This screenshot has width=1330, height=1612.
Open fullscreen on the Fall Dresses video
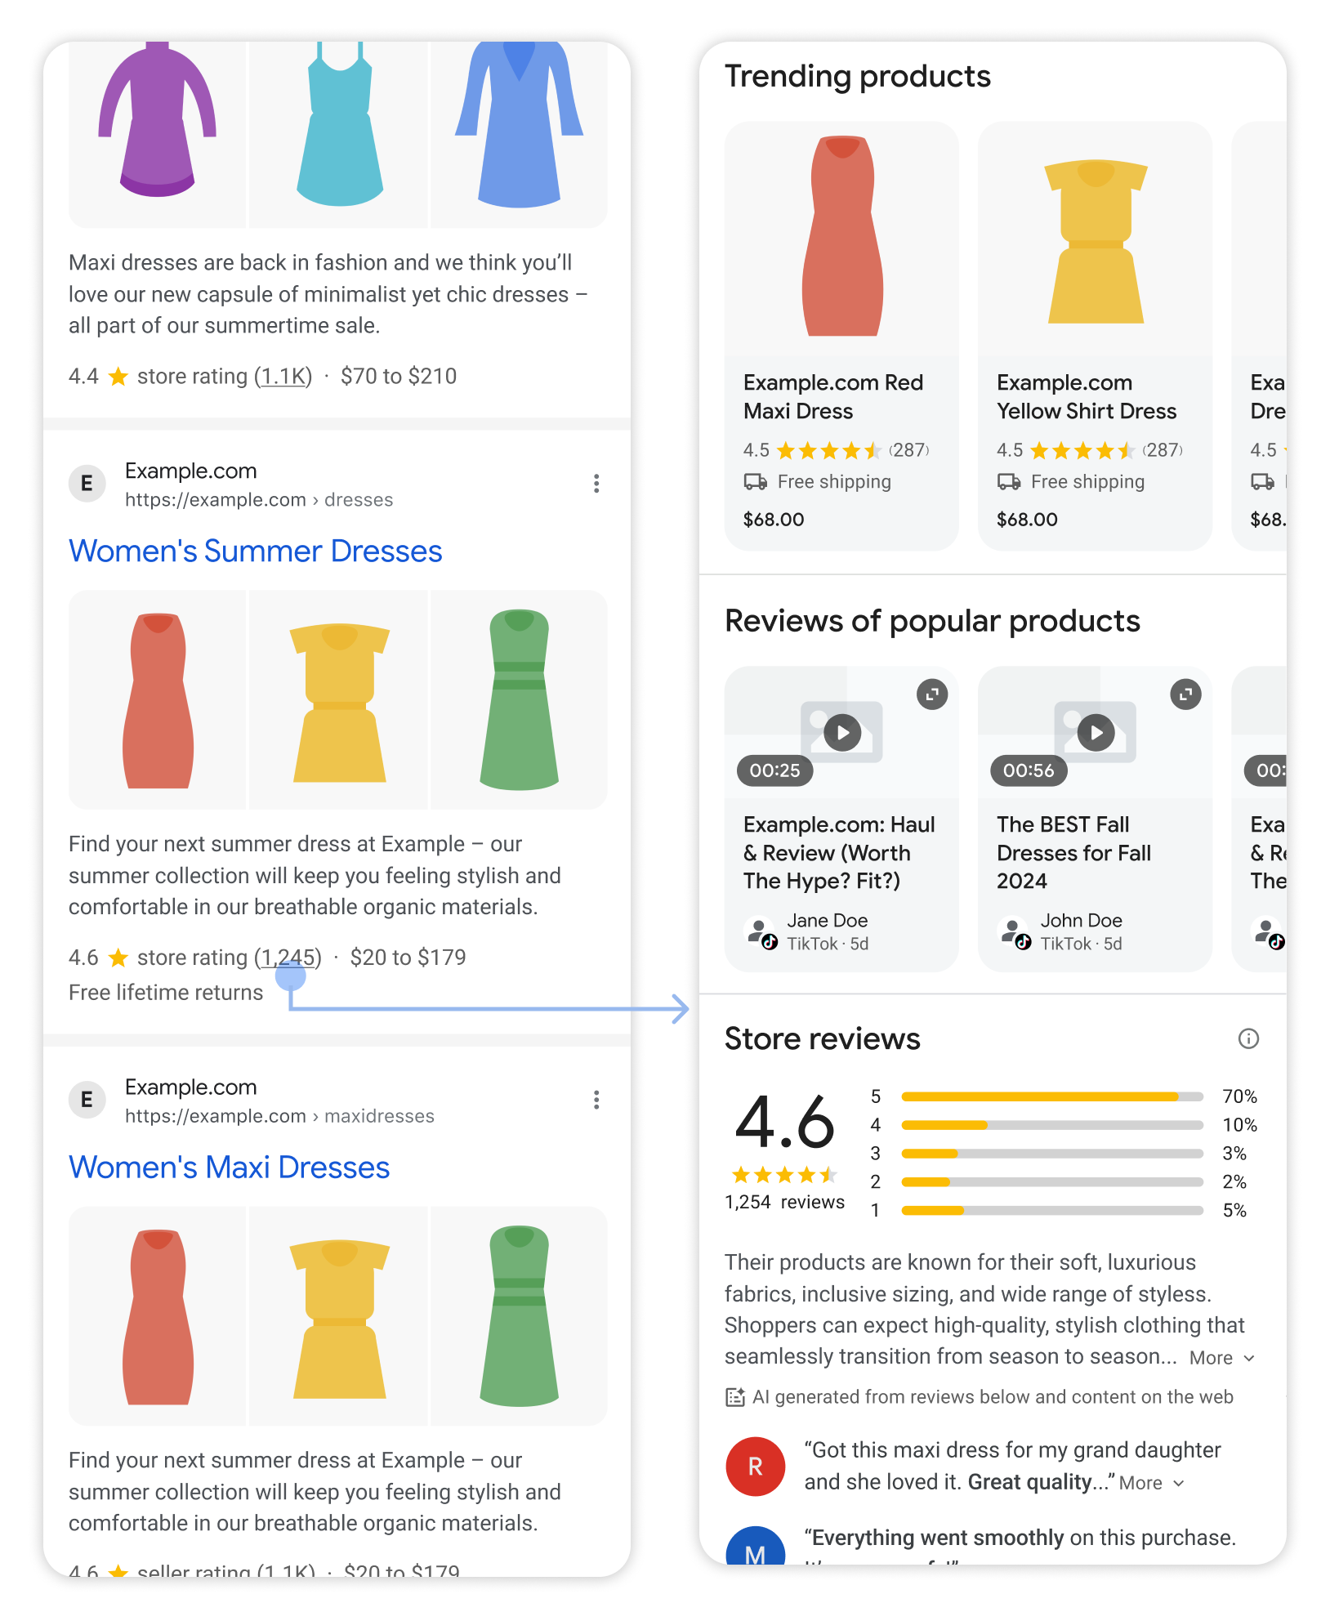click(1185, 694)
